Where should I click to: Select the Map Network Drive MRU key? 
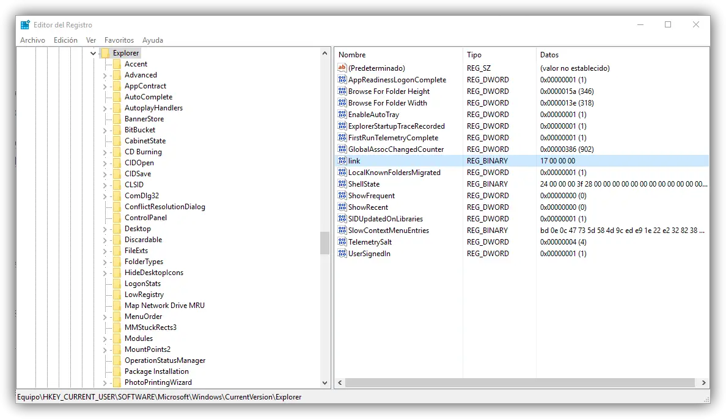(x=164, y=306)
